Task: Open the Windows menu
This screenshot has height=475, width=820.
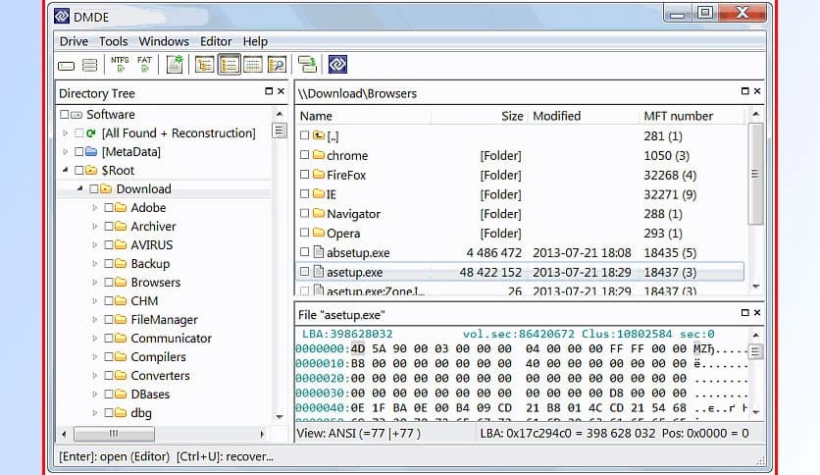Action: pos(164,41)
